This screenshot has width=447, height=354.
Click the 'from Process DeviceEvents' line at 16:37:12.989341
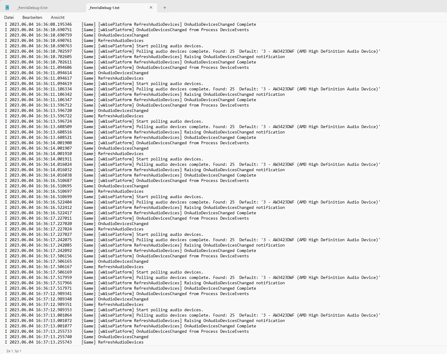127,294
